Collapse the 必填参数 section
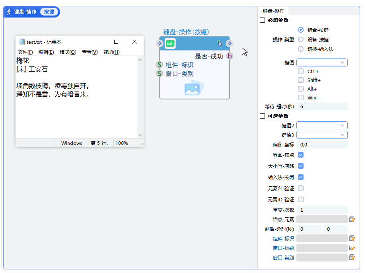 pyautogui.click(x=262, y=20)
